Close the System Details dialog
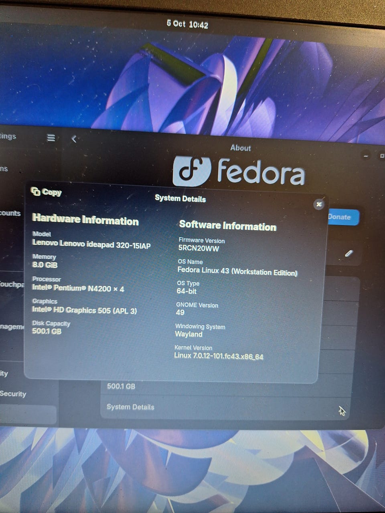 [x=319, y=204]
